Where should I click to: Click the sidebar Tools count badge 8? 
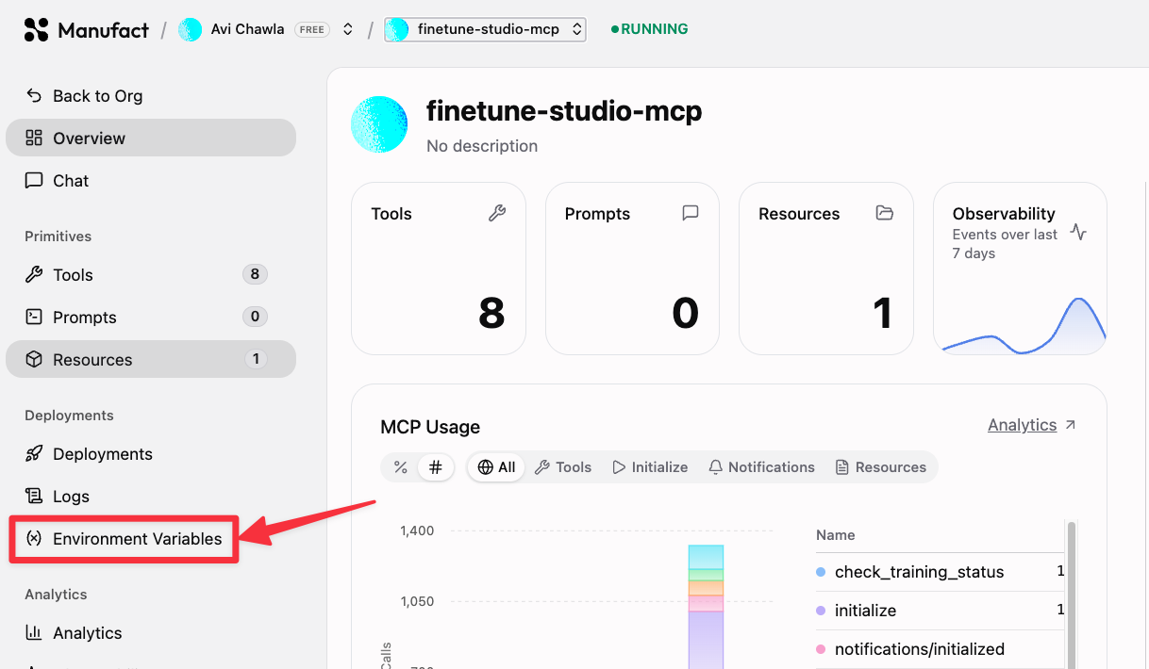pos(255,274)
